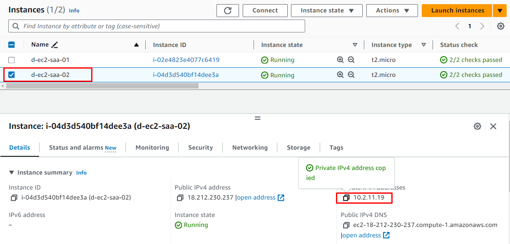This screenshot has height=244, width=510.
Task: Open the Networking tab
Action: [x=250, y=148]
